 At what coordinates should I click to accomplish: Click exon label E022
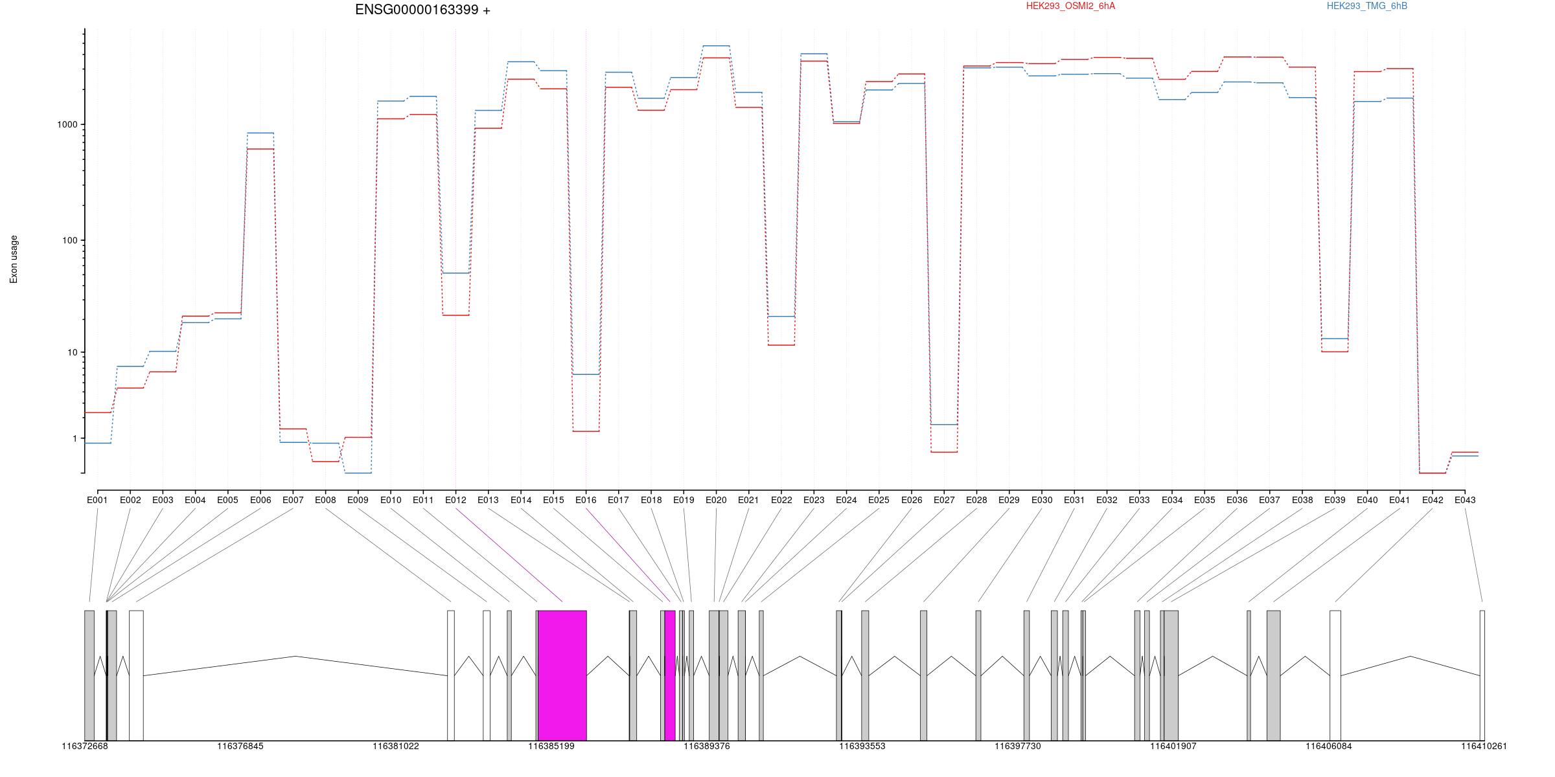pyautogui.click(x=781, y=500)
